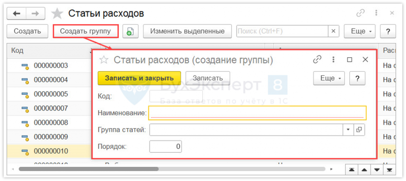Favorite star in group creation dialog
Image resolution: width=406 pixels, height=181 pixels.
tap(103, 60)
